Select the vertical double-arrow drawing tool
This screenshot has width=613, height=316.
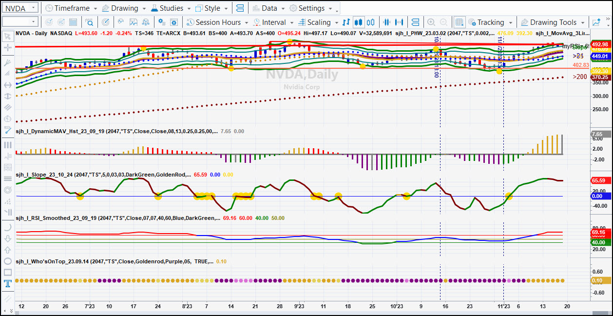point(7,96)
